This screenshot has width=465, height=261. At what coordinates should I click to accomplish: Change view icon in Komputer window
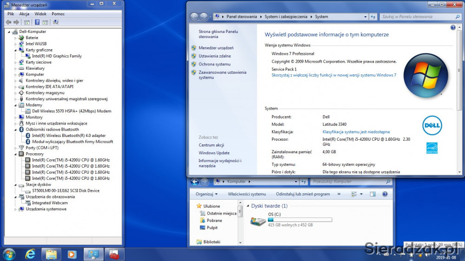354,194
